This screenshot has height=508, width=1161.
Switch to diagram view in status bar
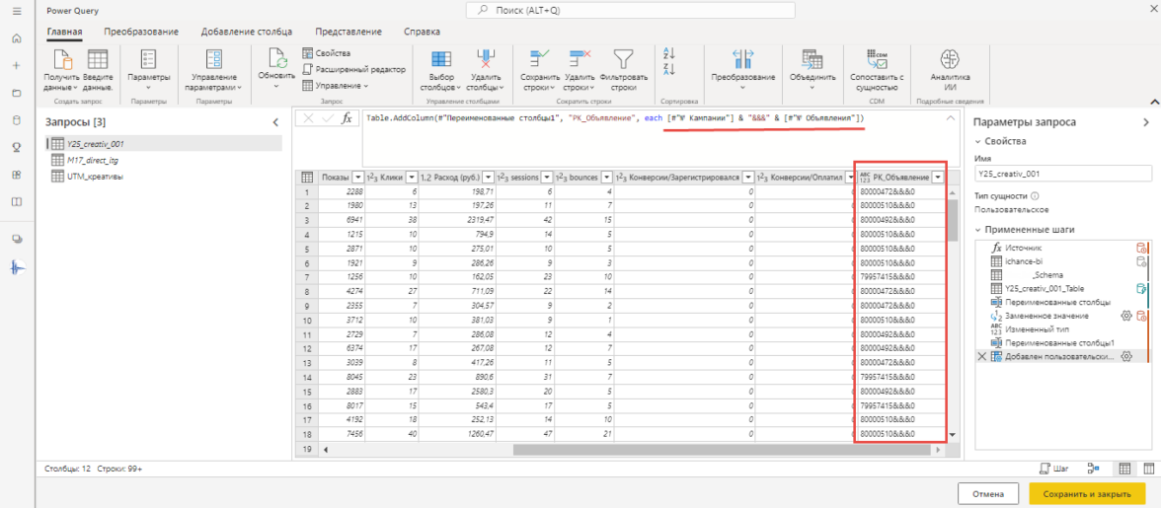click(1093, 469)
